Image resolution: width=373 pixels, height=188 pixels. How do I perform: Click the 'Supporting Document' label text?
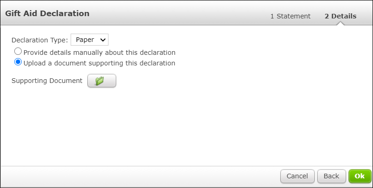tap(47, 81)
